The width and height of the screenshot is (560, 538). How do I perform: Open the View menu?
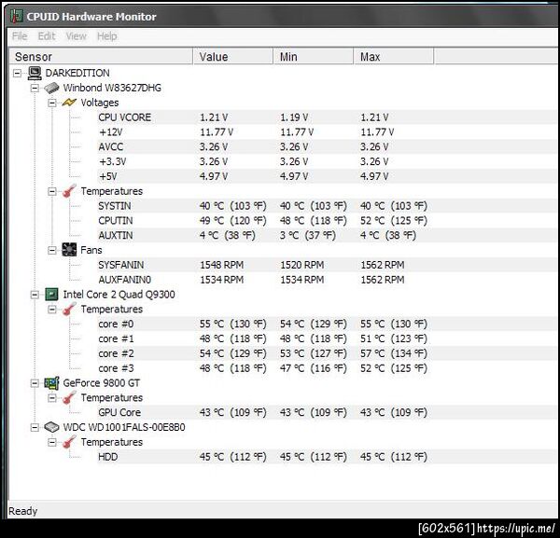[x=77, y=36]
